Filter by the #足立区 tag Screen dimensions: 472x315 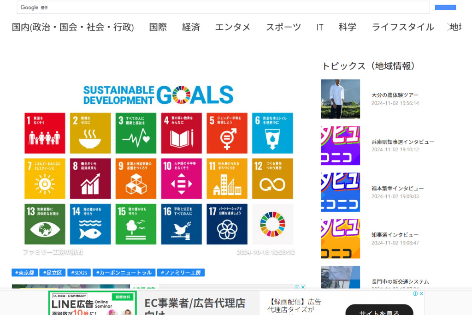[x=53, y=273]
